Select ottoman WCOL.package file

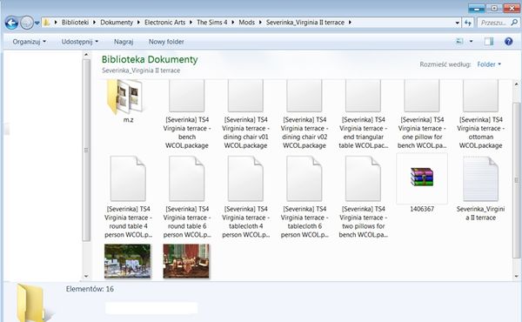click(x=481, y=114)
